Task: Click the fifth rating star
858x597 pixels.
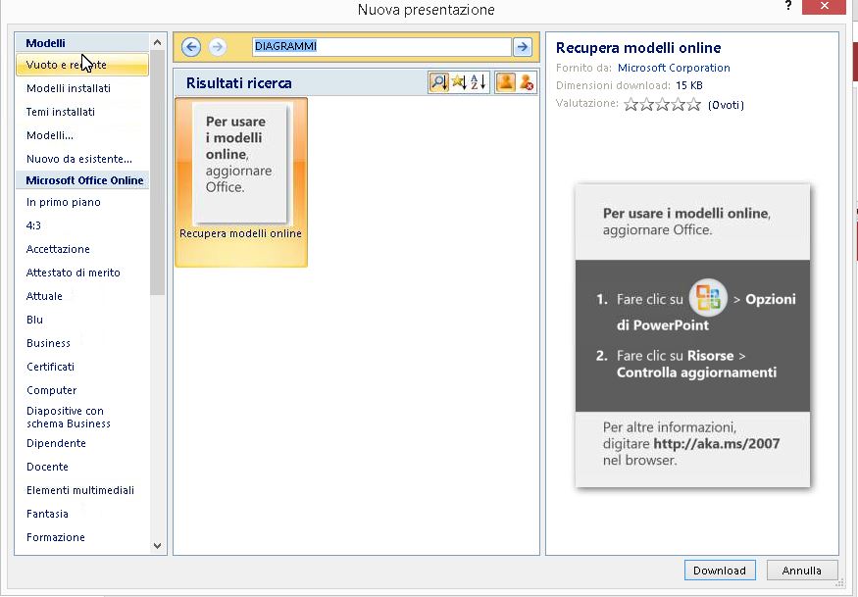Action: (x=694, y=104)
